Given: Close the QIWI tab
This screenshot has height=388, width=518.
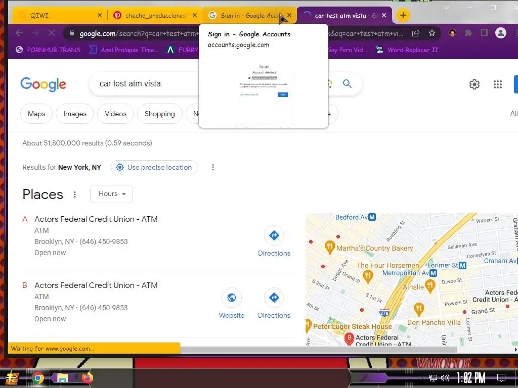Looking at the screenshot, I should coord(100,15).
